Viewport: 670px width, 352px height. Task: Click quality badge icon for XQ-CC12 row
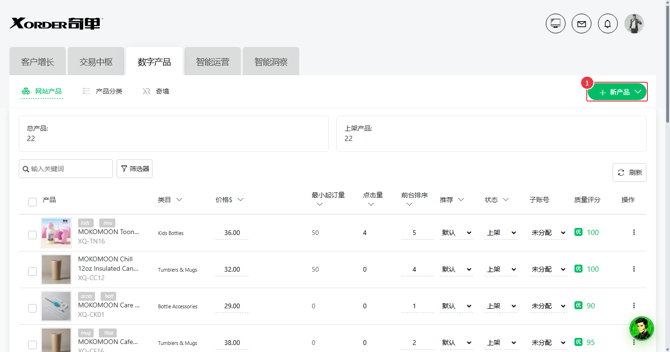[578, 268]
